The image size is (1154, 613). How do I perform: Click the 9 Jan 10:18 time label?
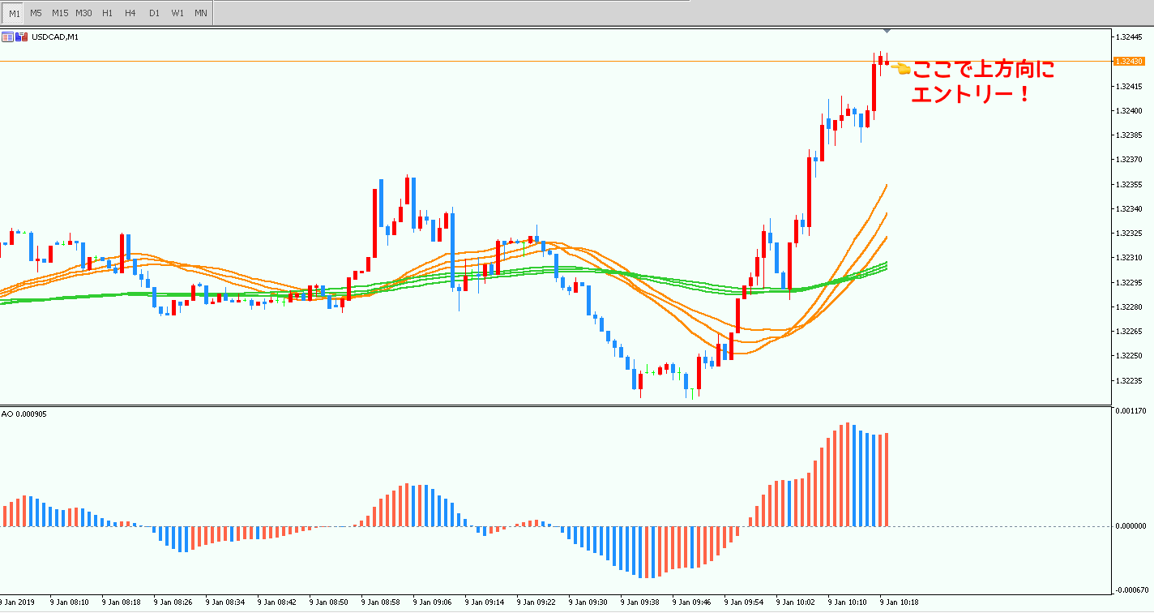coord(899,602)
